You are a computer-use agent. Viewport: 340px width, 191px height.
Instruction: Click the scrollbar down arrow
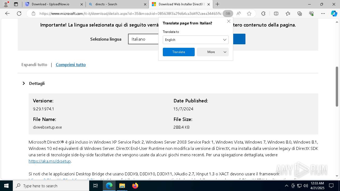click(337, 176)
